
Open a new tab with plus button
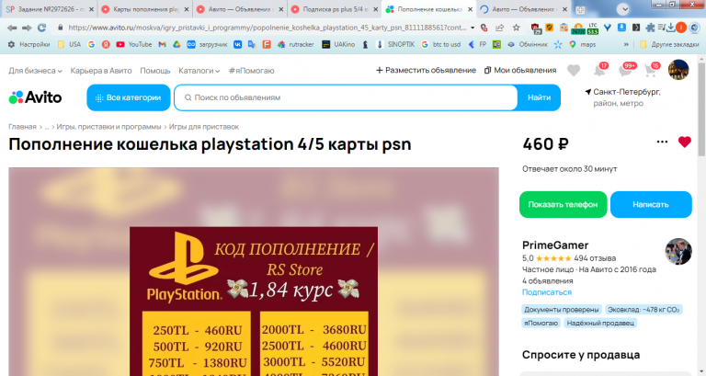tap(580, 9)
